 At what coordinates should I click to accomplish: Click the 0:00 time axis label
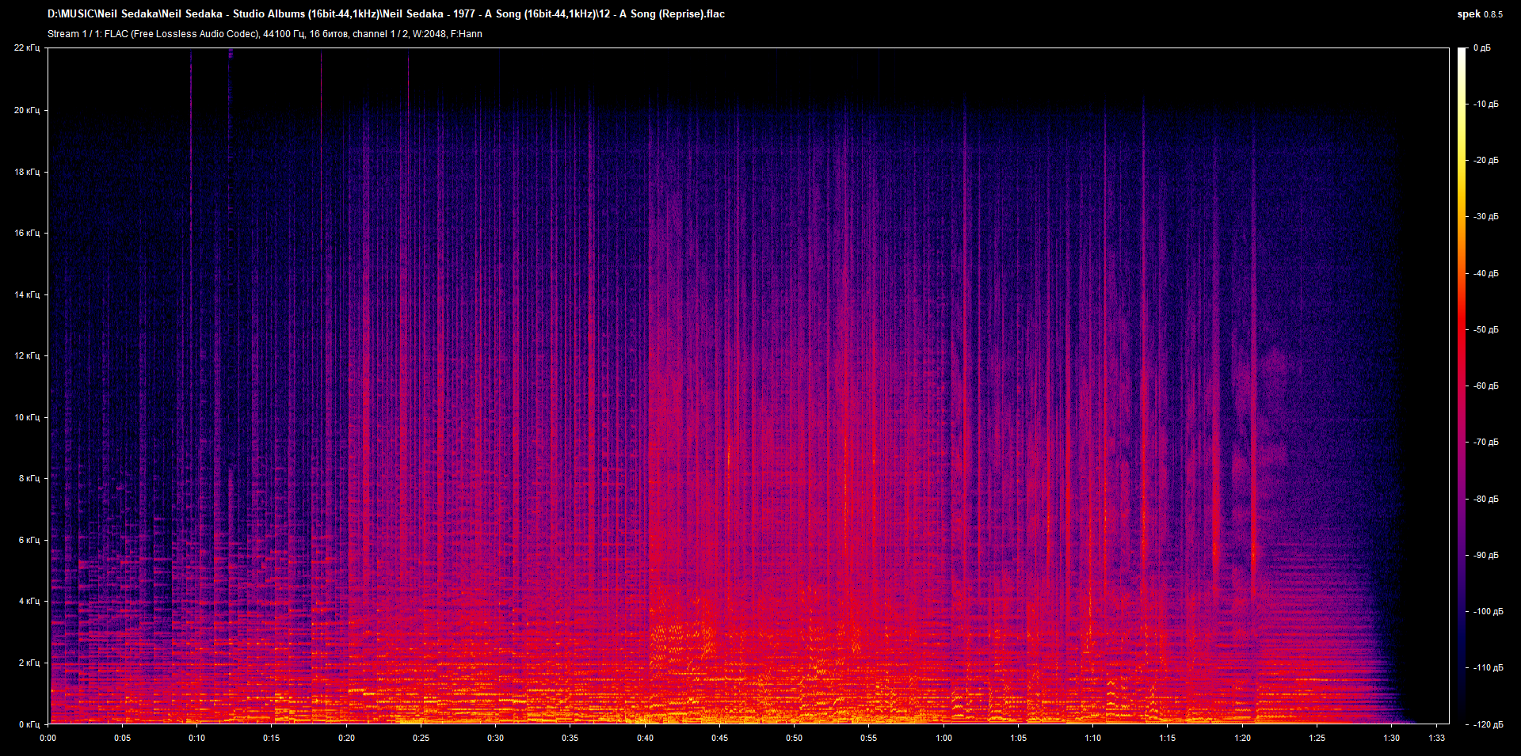[x=48, y=738]
